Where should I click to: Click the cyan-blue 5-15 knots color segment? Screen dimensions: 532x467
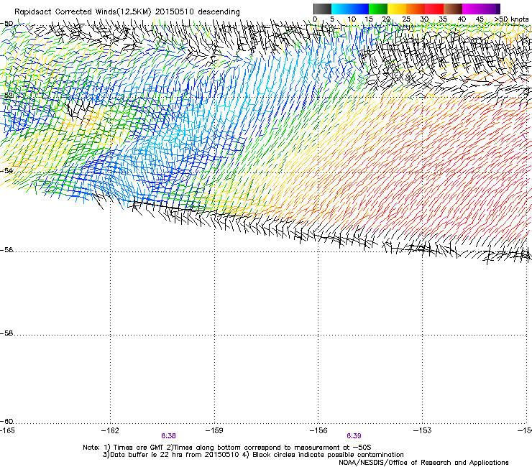pos(350,9)
